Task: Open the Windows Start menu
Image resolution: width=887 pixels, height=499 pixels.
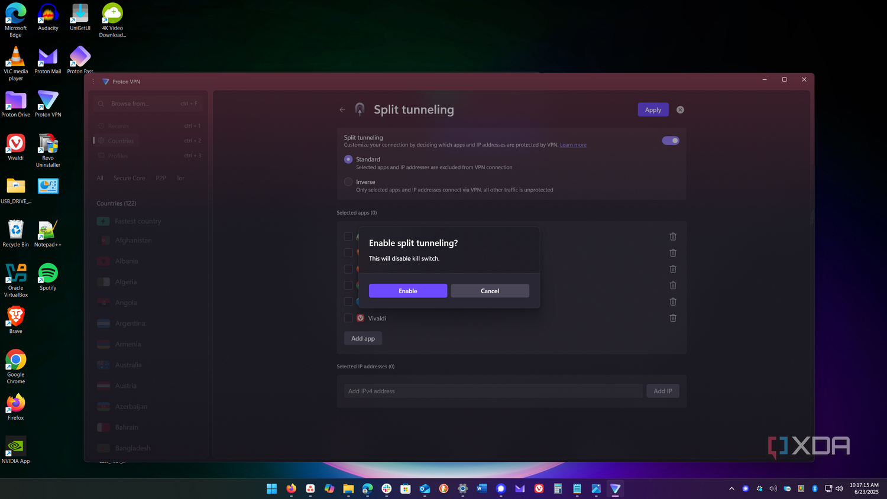Action: tap(272, 488)
